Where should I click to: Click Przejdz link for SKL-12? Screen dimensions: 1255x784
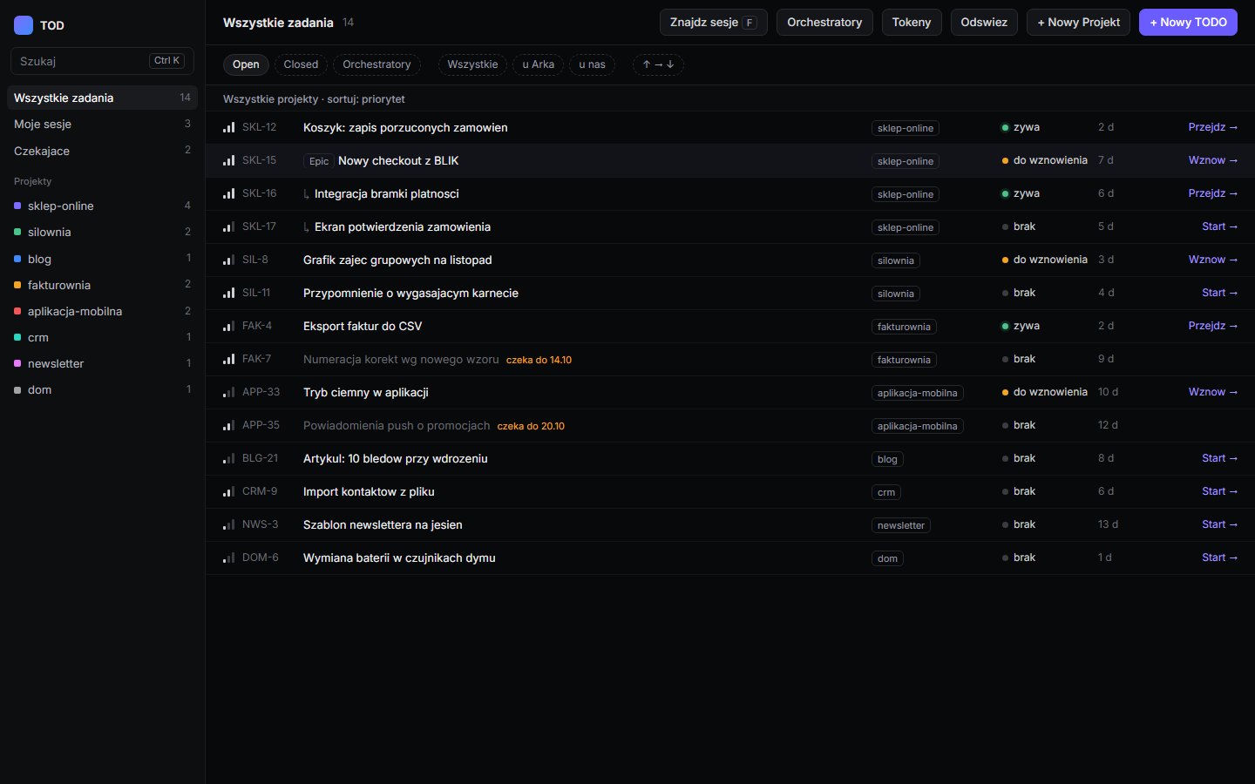click(x=1212, y=127)
